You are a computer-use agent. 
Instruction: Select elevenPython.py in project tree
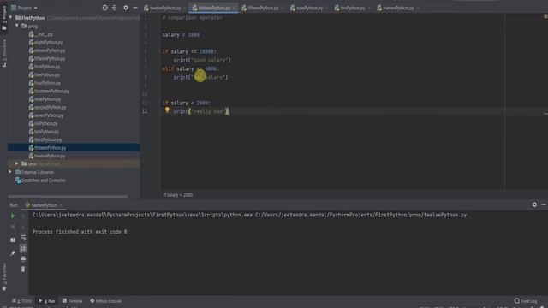point(47,50)
